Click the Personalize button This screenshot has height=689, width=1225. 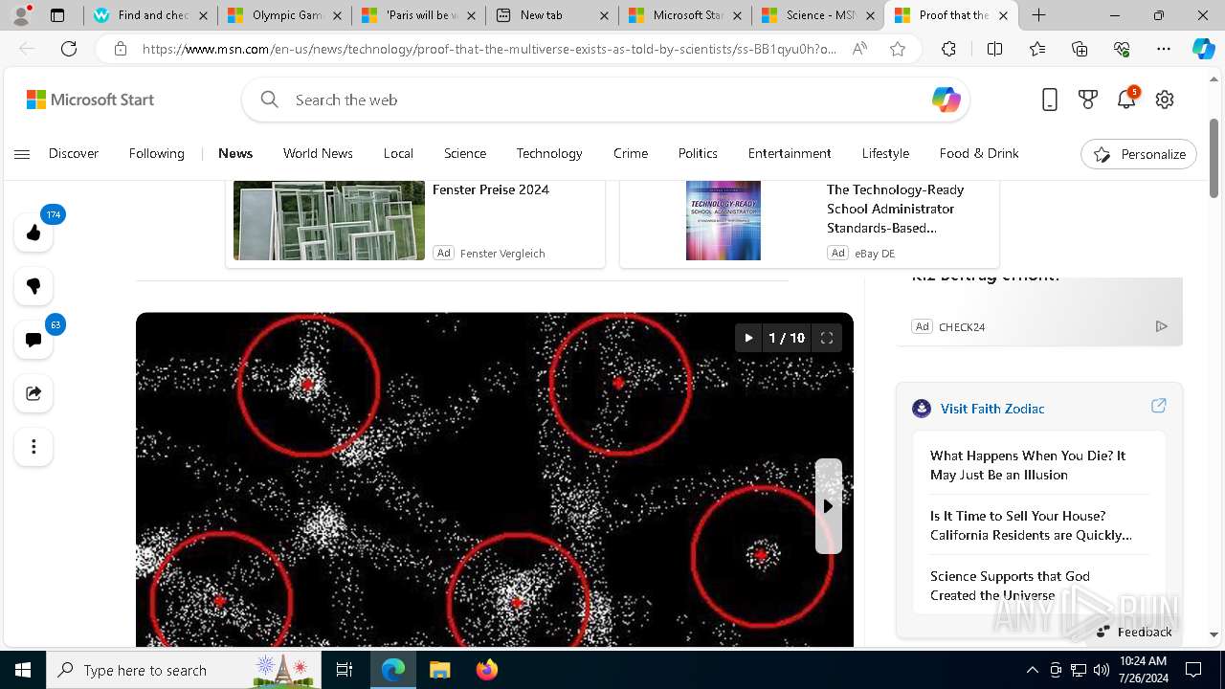(1139, 154)
